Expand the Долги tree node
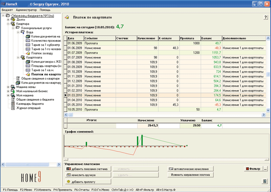The image size is (271, 192). pos(8,20)
